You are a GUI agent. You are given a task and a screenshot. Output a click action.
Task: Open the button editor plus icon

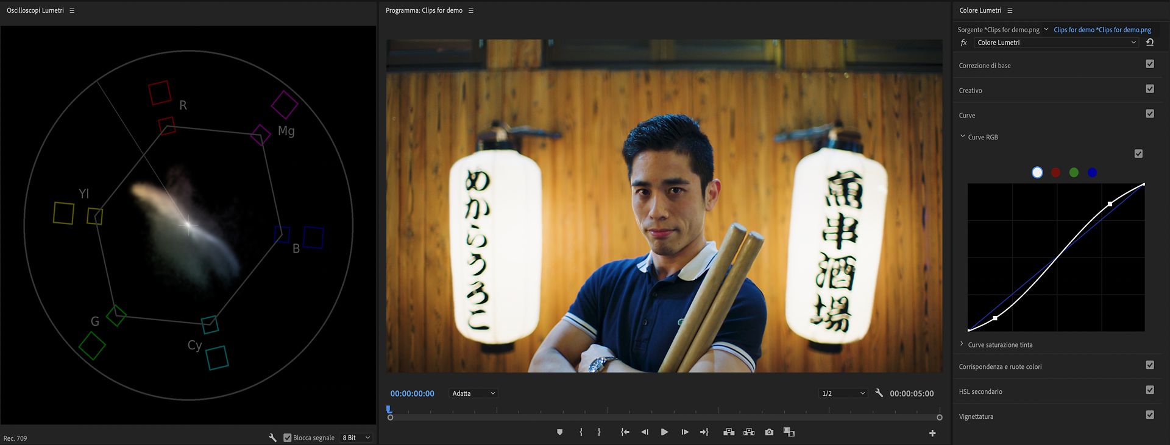[932, 433]
